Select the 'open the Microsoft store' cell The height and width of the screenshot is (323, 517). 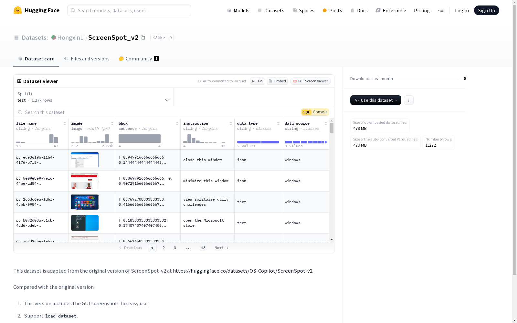coord(207,223)
